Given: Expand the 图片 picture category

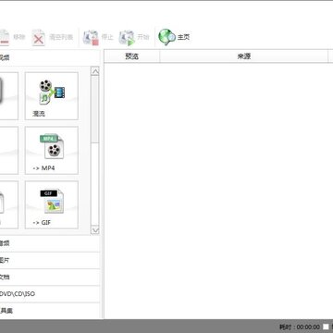Looking at the screenshot, I should pyautogui.click(x=50, y=261).
